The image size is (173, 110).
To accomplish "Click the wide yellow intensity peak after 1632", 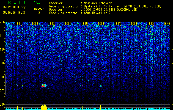I will pyautogui.click(x=44, y=107).
